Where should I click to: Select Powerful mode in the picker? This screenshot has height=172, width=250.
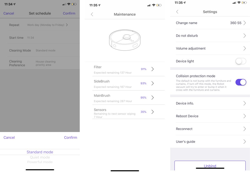coord(40,162)
